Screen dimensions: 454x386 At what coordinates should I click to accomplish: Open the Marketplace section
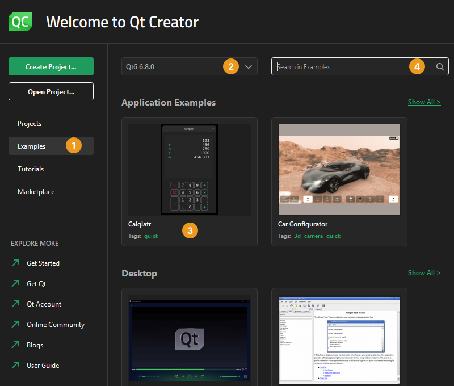click(x=36, y=192)
